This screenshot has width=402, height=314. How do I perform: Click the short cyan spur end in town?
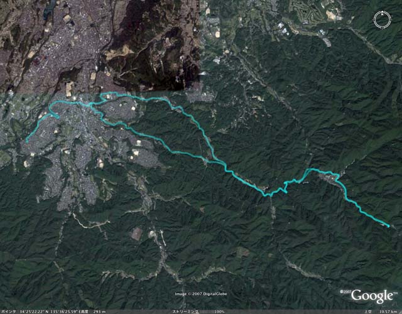pyautogui.click(x=58, y=117)
